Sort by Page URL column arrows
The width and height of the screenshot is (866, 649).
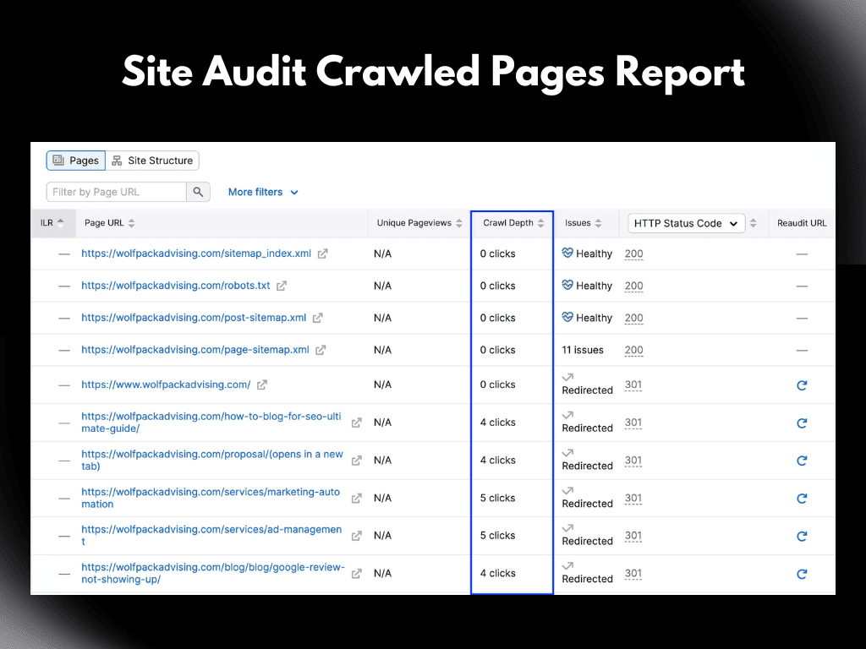pyautogui.click(x=131, y=223)
